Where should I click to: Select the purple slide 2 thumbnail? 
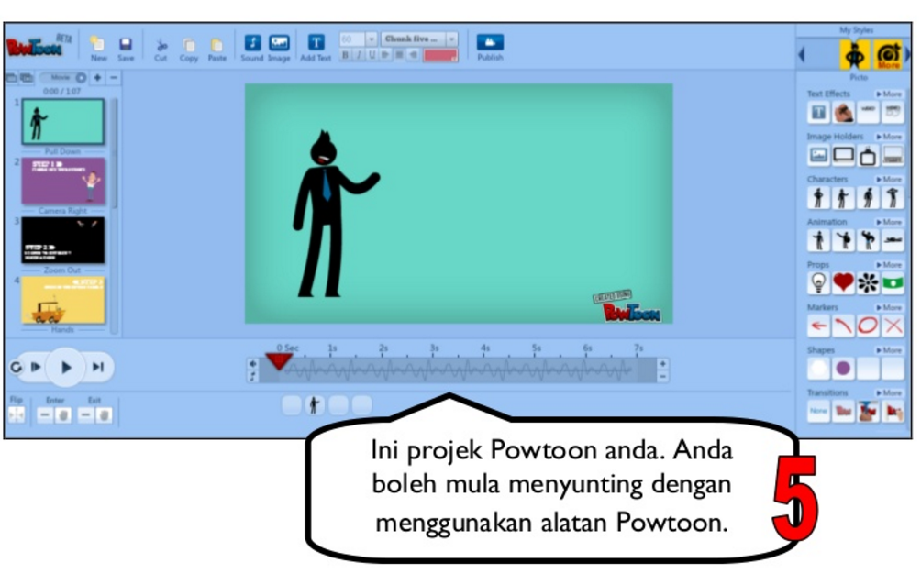(x=63, y=181)
